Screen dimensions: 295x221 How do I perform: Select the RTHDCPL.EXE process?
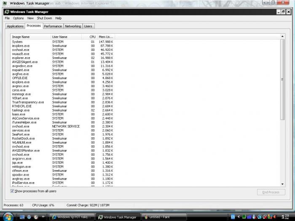[x=63, y=106]
